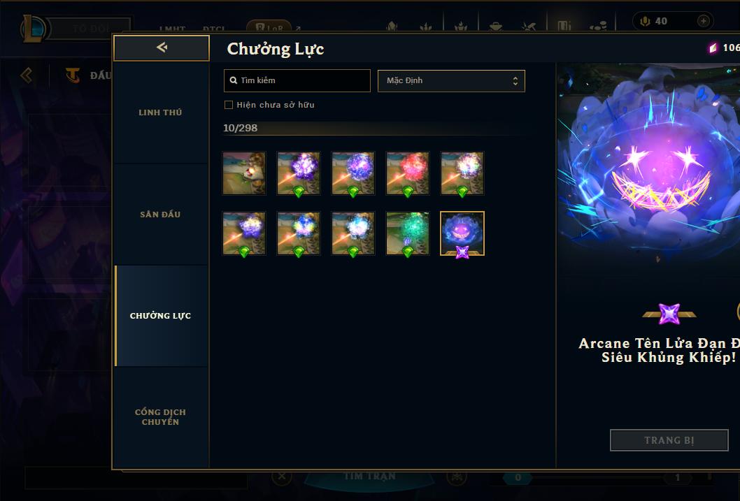This screenshot has height=501, width=740.
Task: Click the TFT emblem icon
Action: coord(73,75)
